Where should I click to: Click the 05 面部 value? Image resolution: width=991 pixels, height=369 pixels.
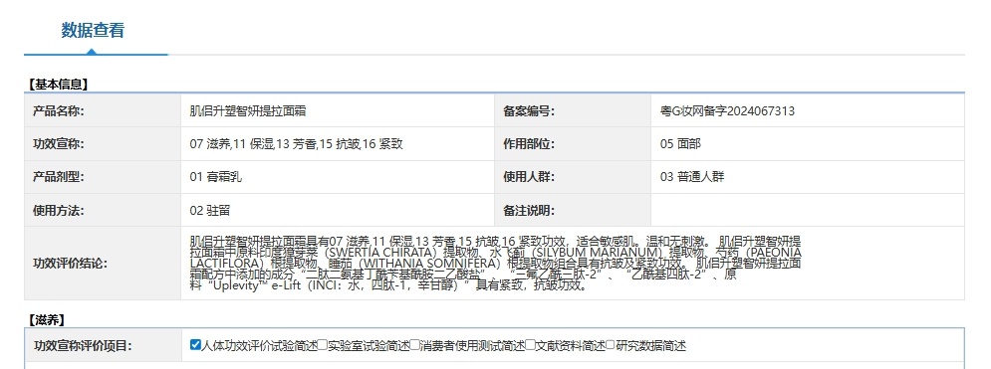[680, 144]
